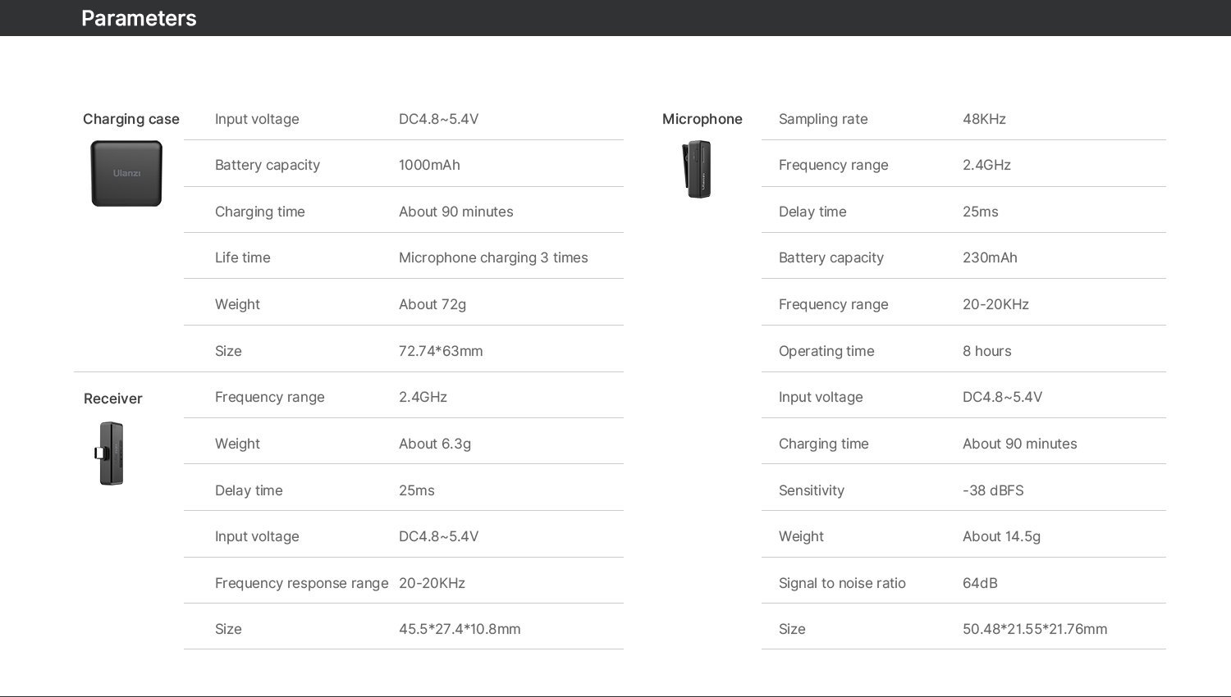
Task: Click the Parameters header title
Action: click(x=139, y=18)
